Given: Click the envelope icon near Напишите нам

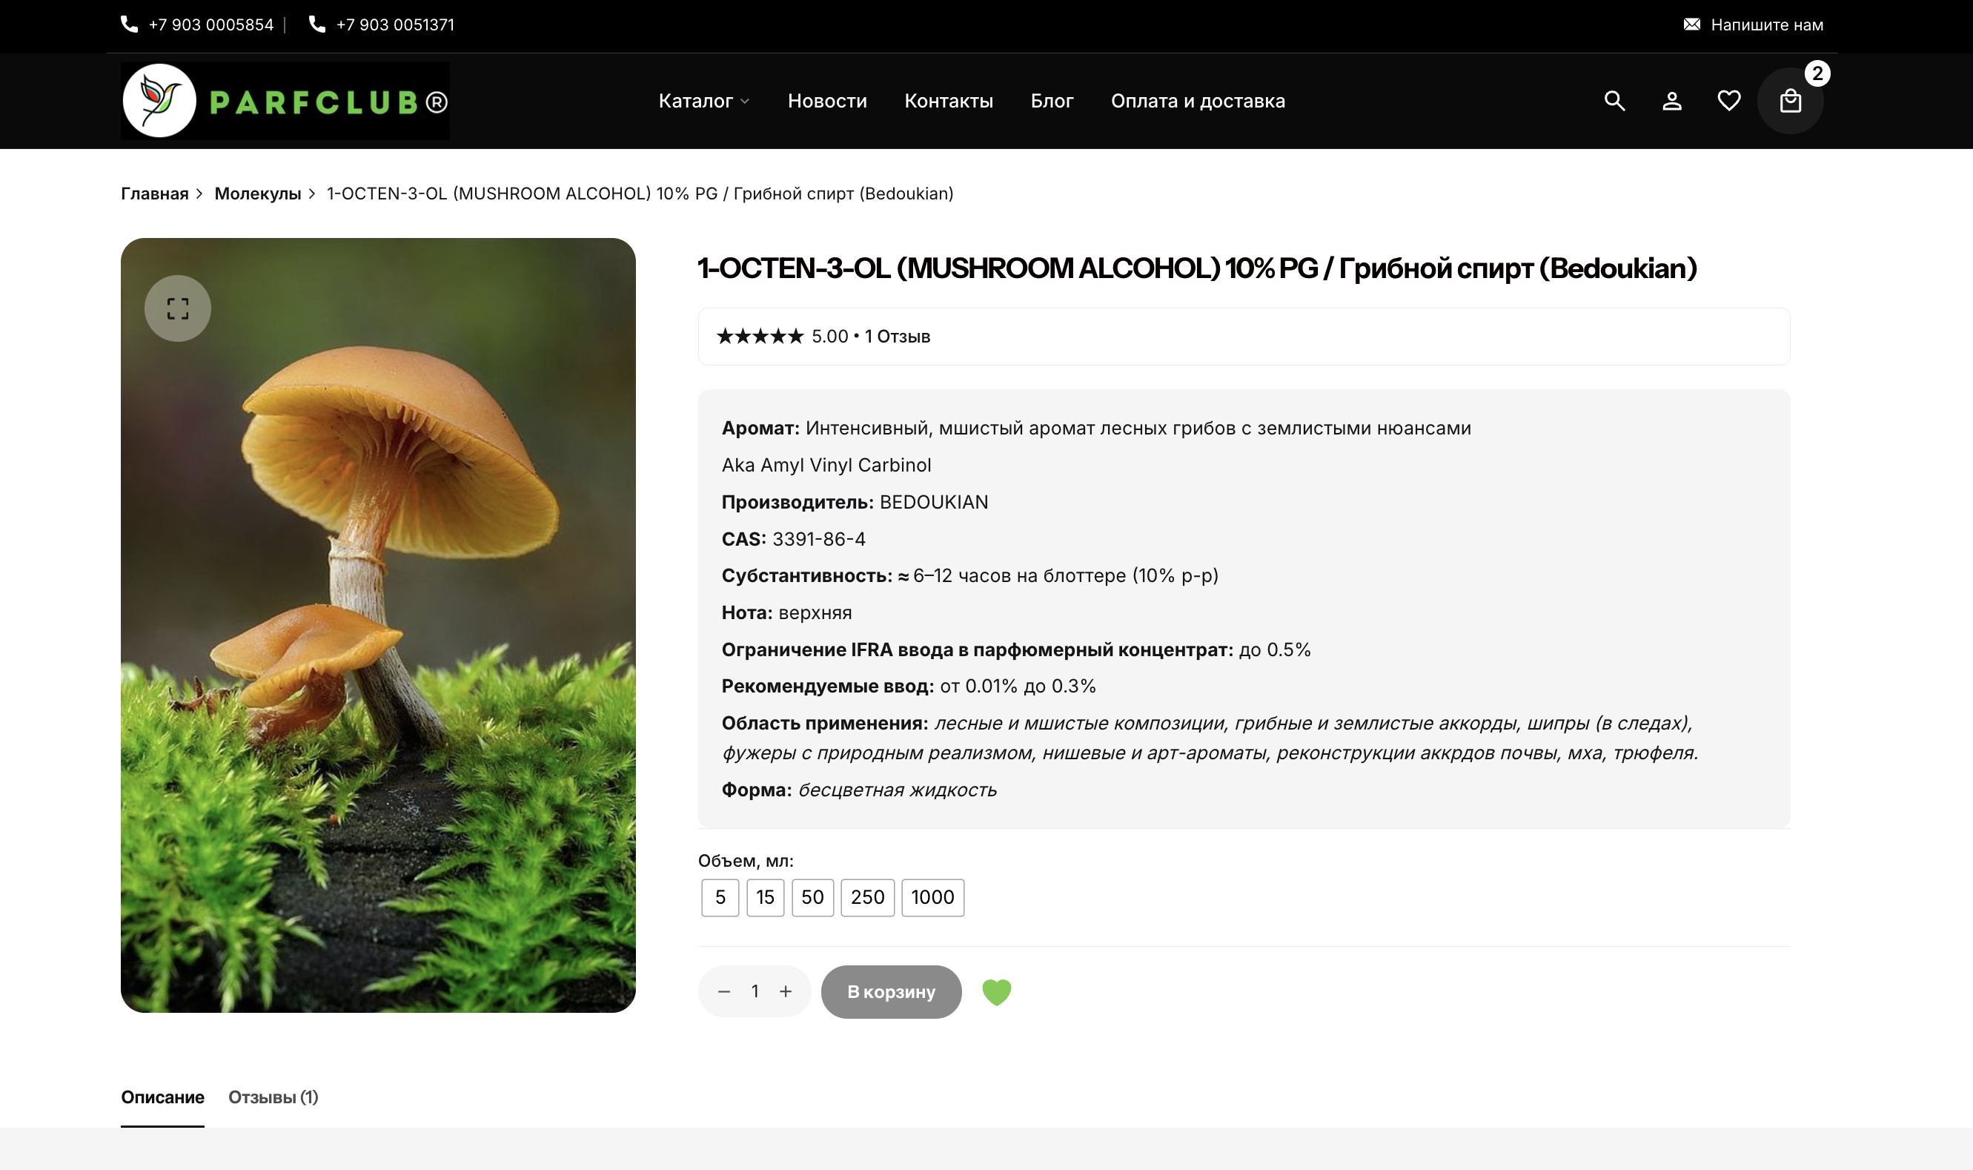Looking at the screenshot, I should pos(1691,24).
